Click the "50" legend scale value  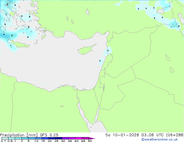click(x=90, y=141)
